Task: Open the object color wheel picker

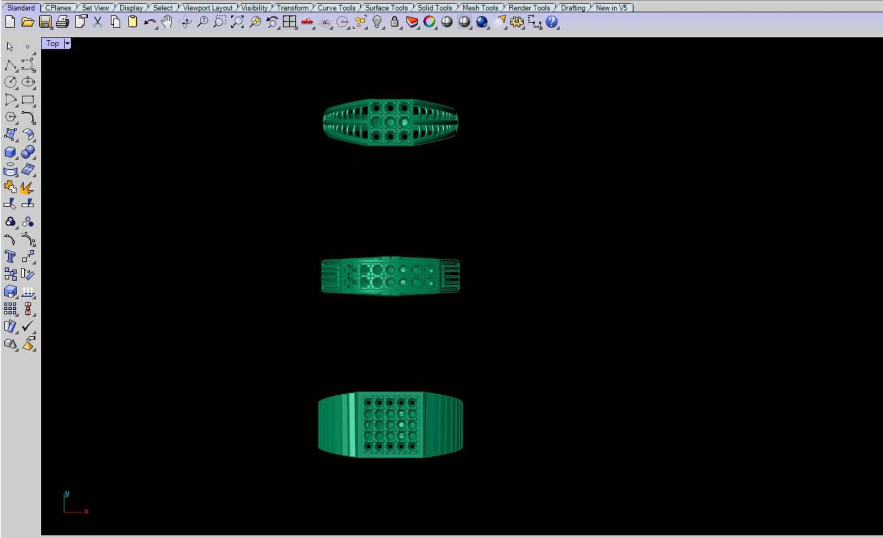Action: pos(429,22)
